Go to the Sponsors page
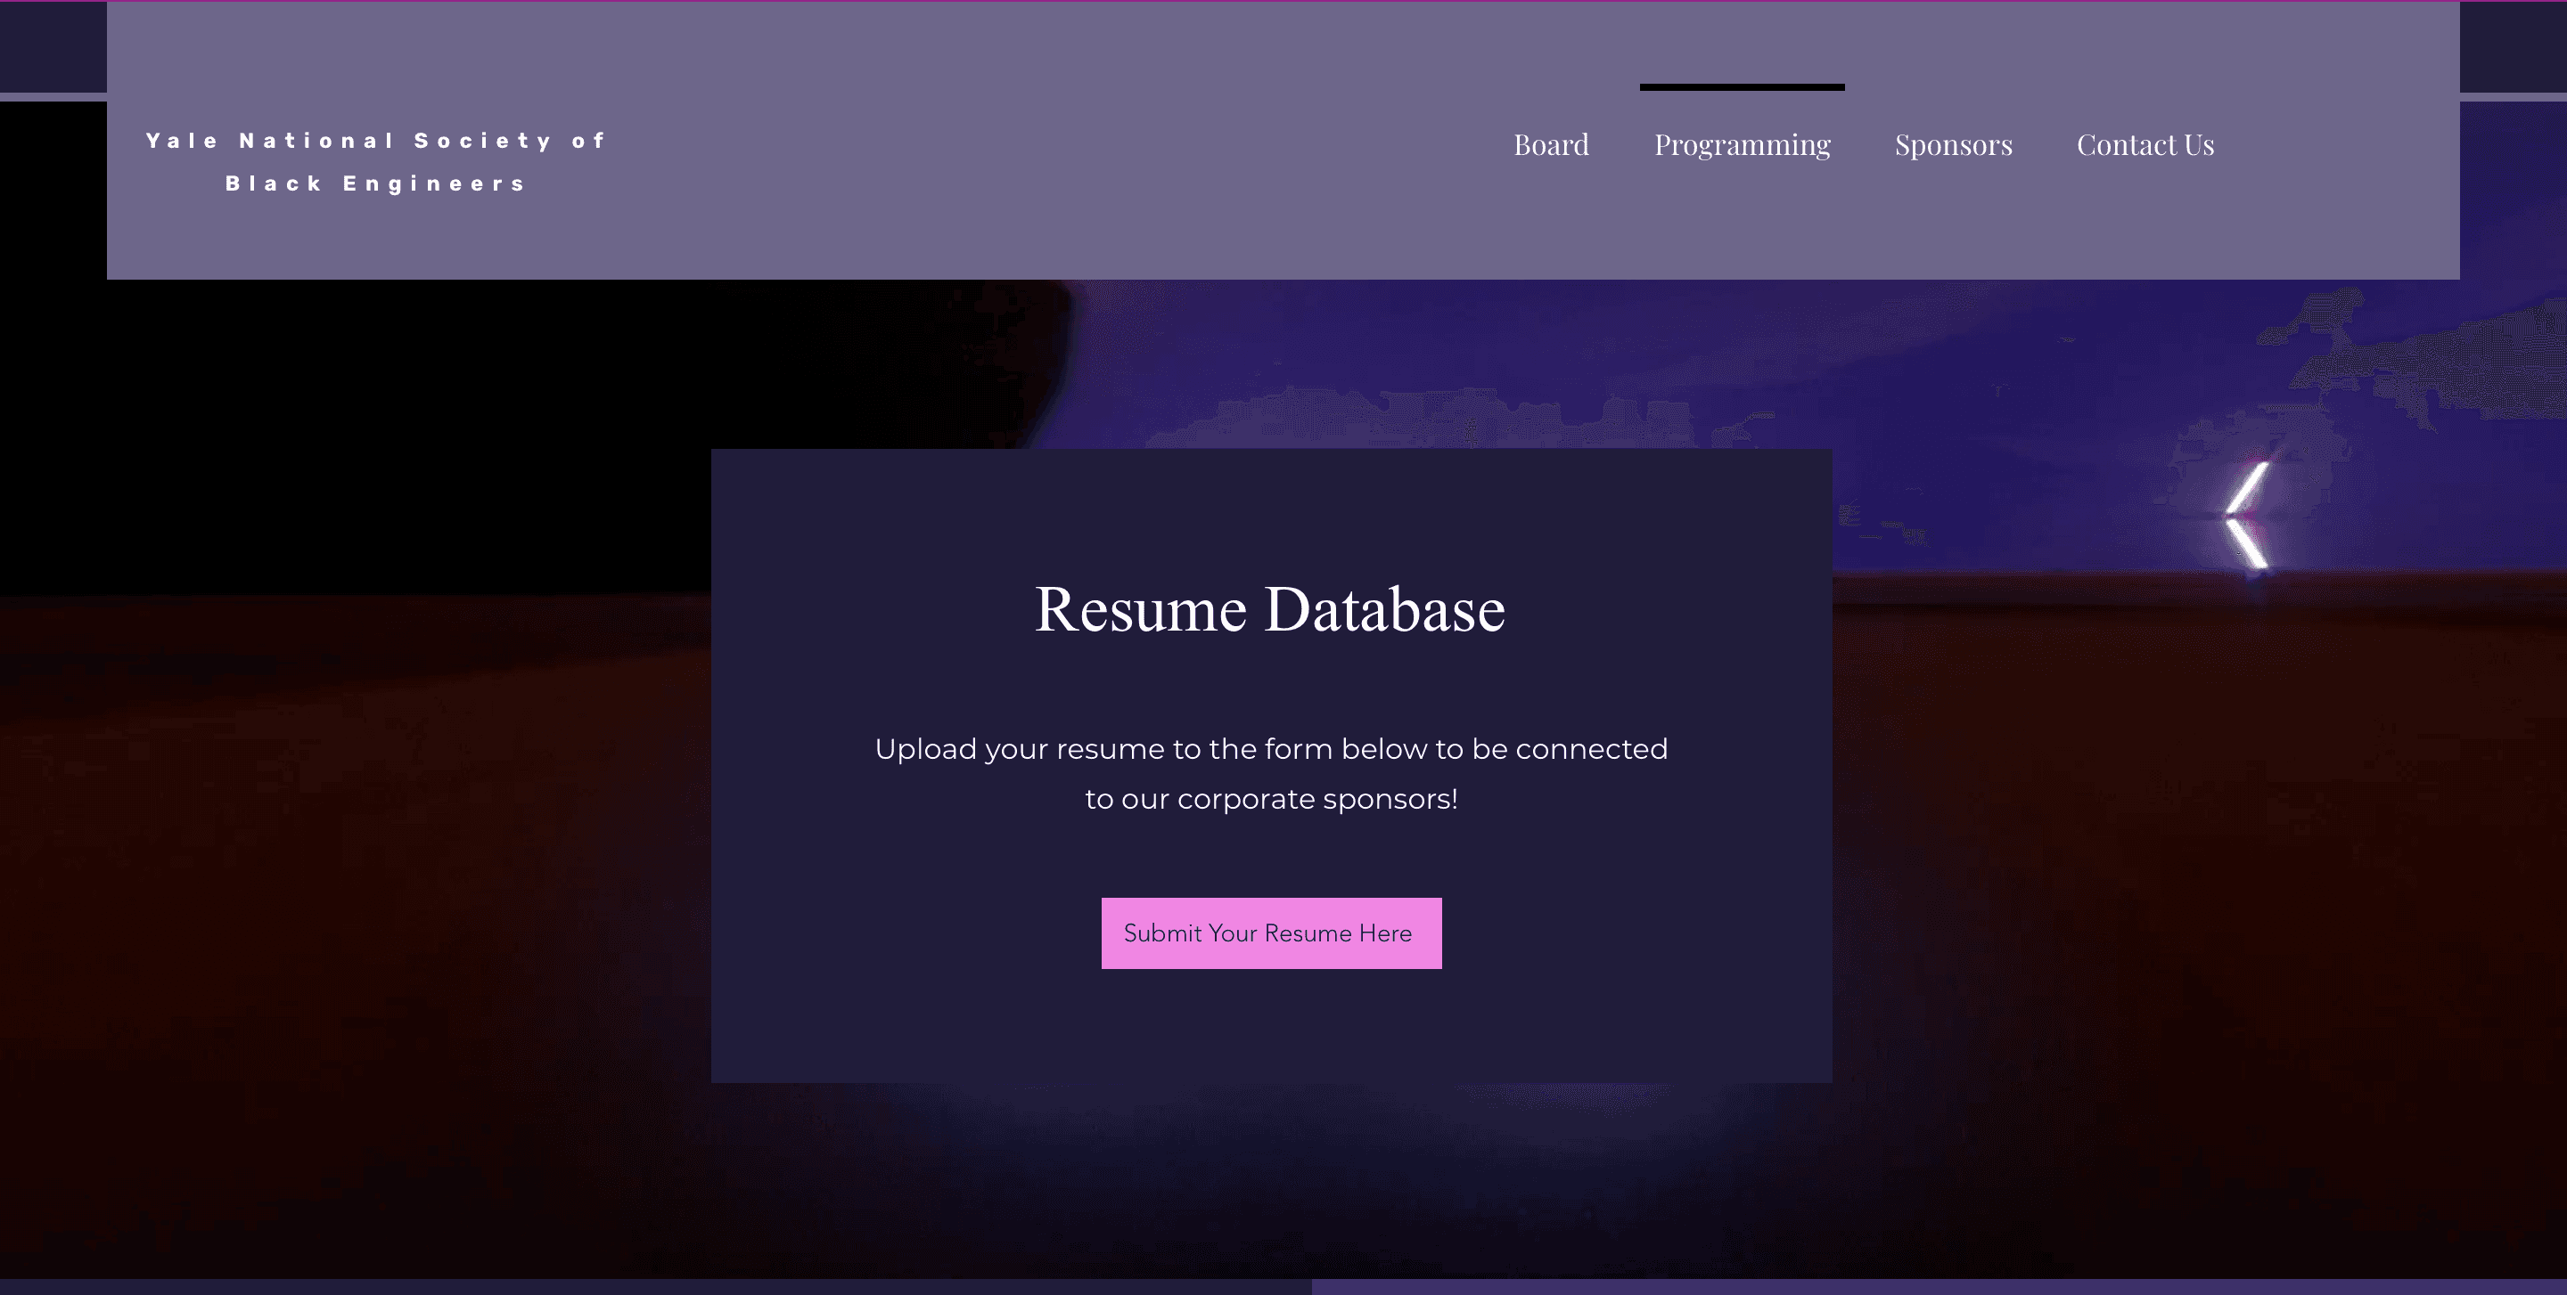The height and width of the screenshot is (1295, 2567). pos(1953,144)
